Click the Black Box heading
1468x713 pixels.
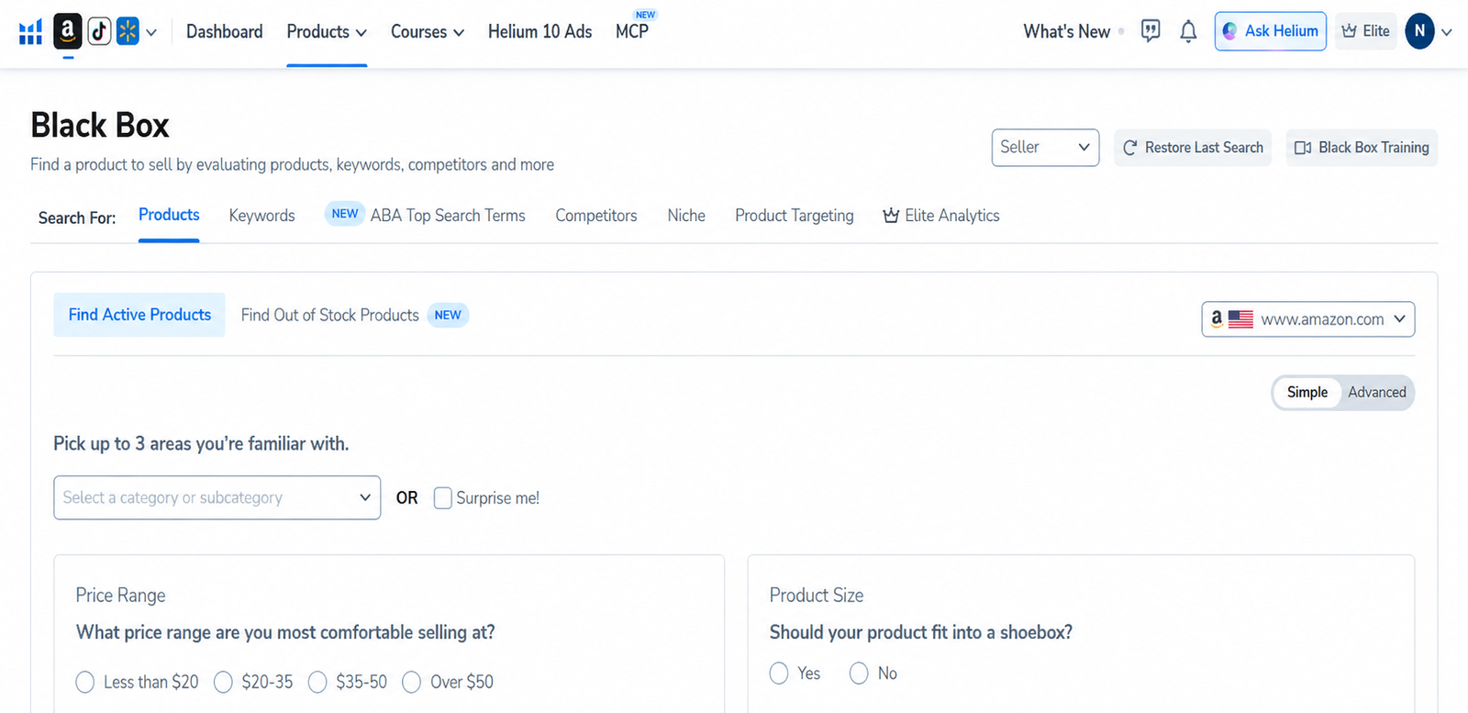[x=100, y=126]
